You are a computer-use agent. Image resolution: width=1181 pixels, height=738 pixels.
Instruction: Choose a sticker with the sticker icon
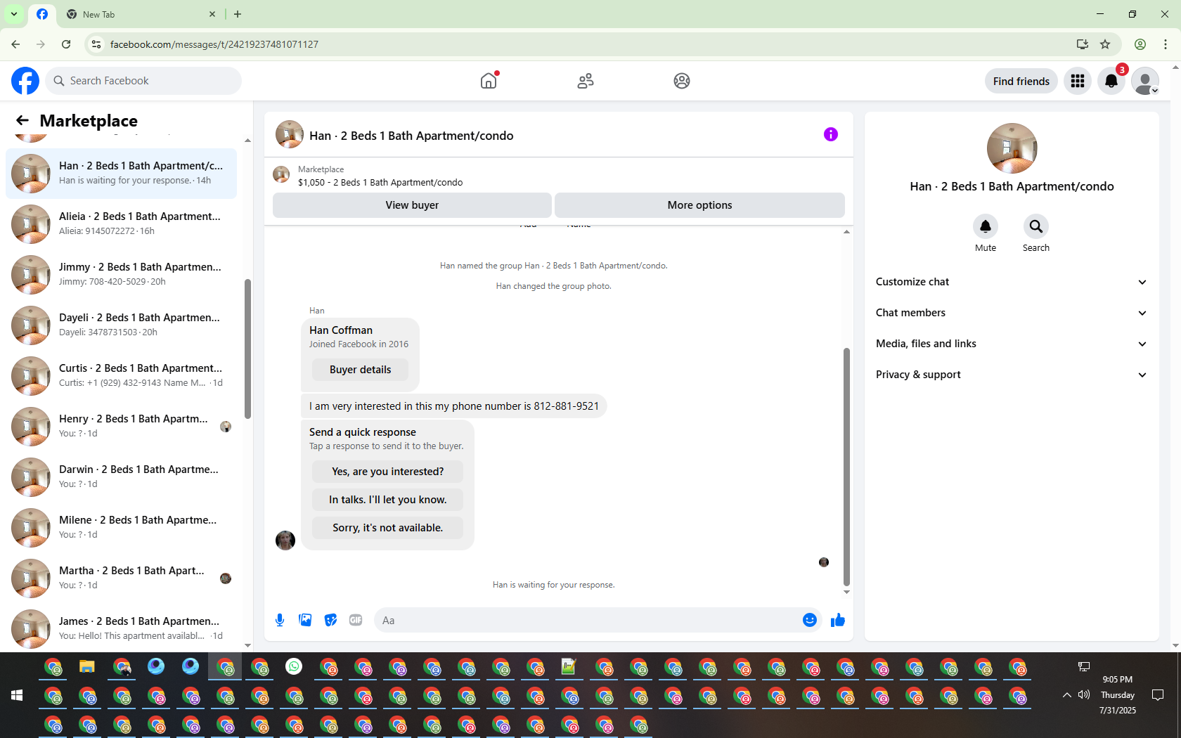click(x=330, y=620)
